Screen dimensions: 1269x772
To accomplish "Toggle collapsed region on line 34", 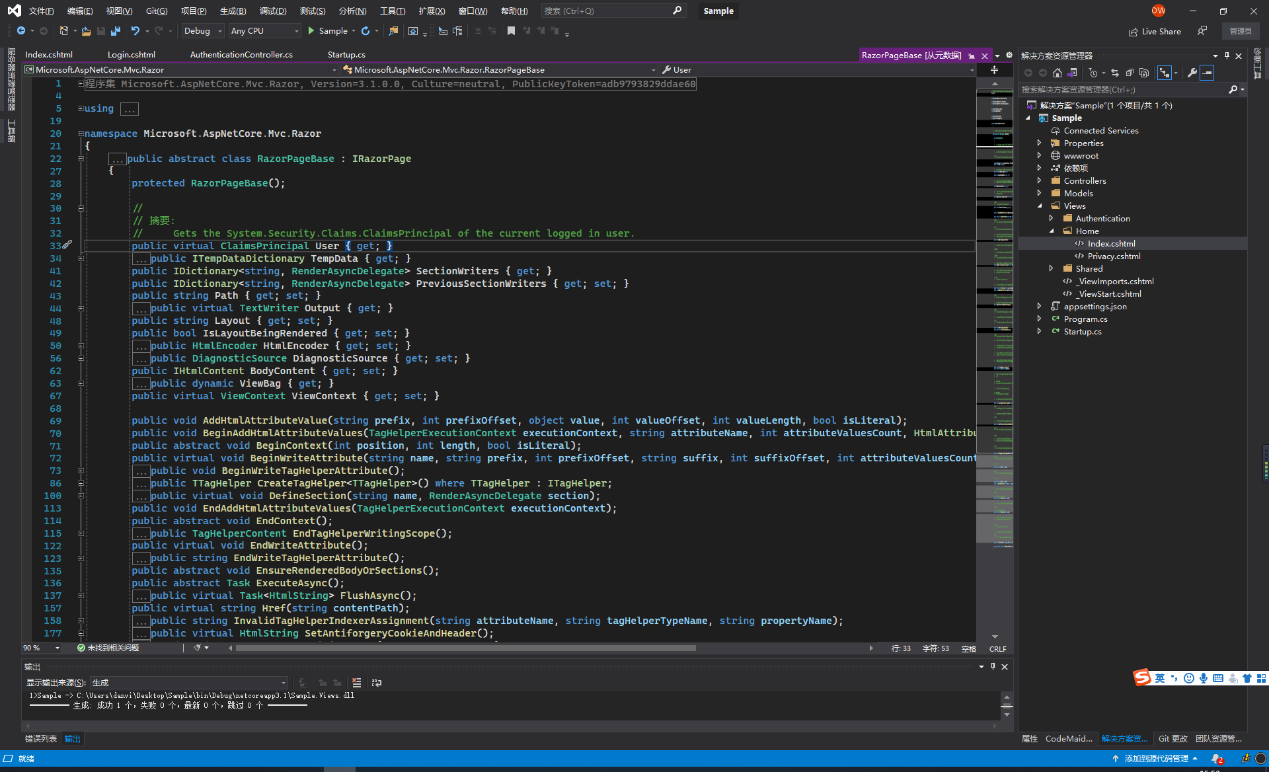I will pyautogui.click(x=81, y=257).
